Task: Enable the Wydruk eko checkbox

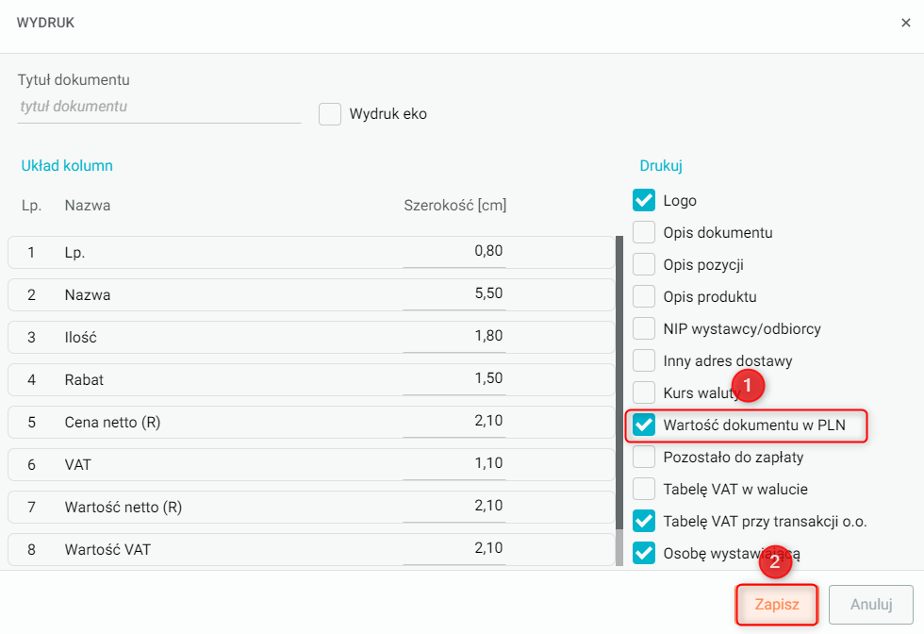Action: pos(330,114)
